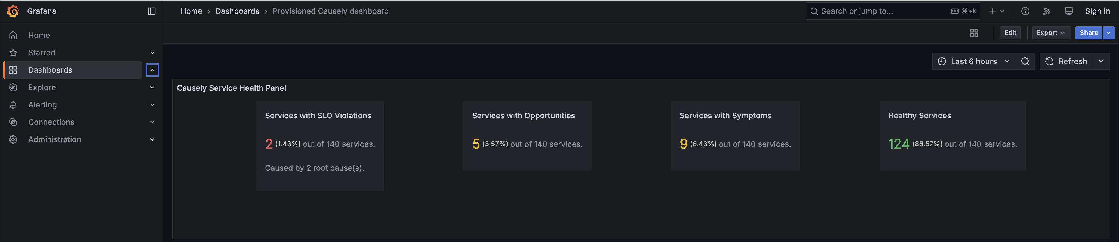Click the Search or jump to field

[890, 11]
